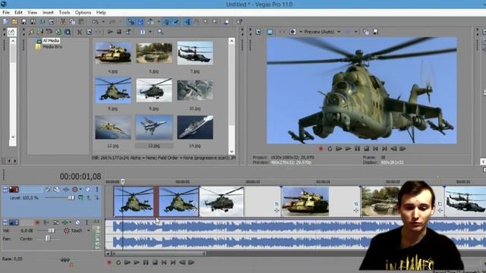This screenshot has width=486, height=273.
Task: Mute audio track 2
Action: click(77, 222)
